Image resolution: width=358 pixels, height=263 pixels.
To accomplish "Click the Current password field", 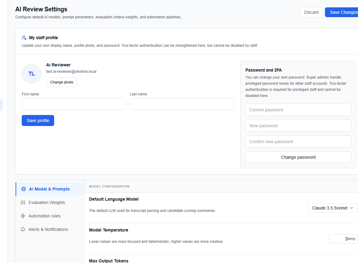I will pos(298,110).
